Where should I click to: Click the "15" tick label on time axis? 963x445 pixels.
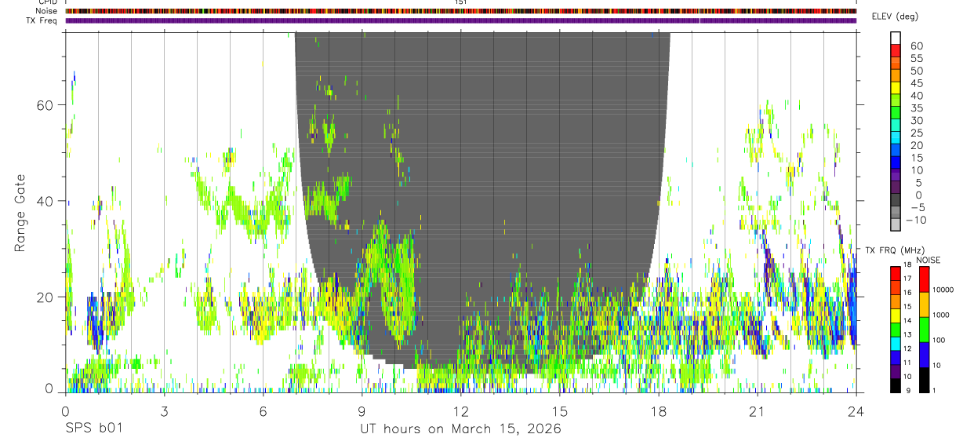click(x=560, y=410)
